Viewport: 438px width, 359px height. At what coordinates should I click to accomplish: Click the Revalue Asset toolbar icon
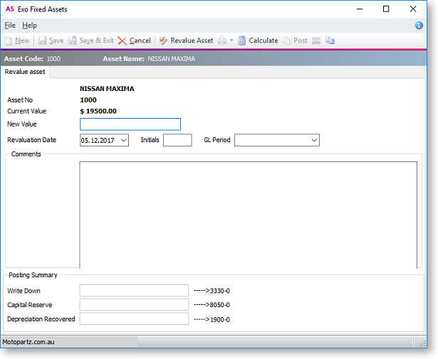click(x=164, y=41)
